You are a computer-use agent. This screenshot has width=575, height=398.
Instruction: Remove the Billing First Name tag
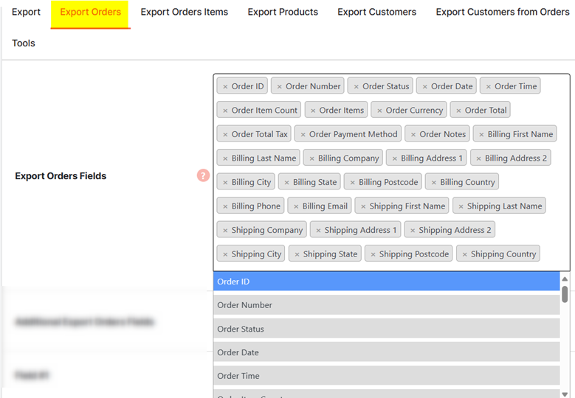481,135
